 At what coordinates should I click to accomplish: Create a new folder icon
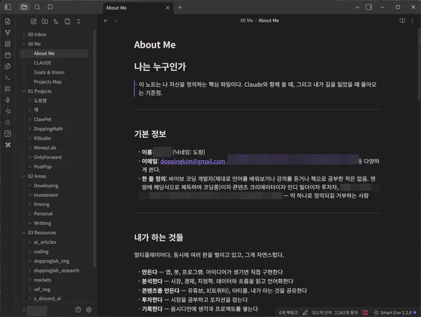pos(45,22)
